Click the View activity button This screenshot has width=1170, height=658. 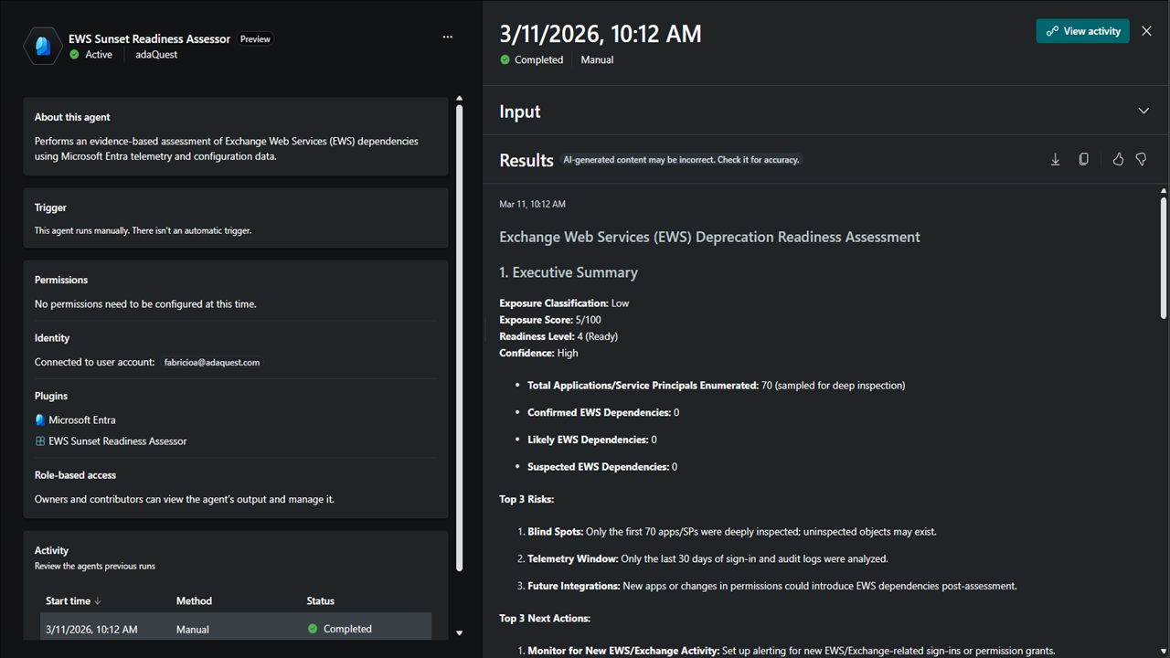pyautogui.click(x=1083, y=31)
